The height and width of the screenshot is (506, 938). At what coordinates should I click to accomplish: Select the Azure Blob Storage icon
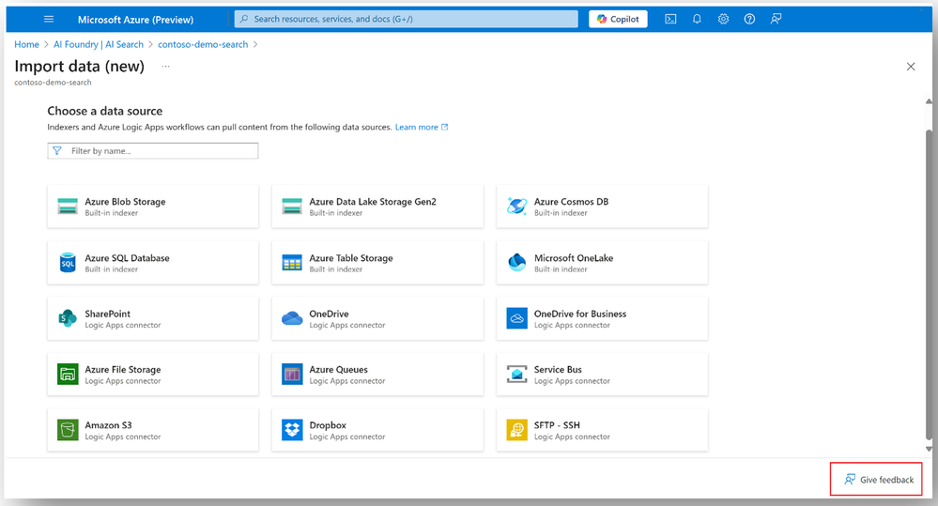68,207
